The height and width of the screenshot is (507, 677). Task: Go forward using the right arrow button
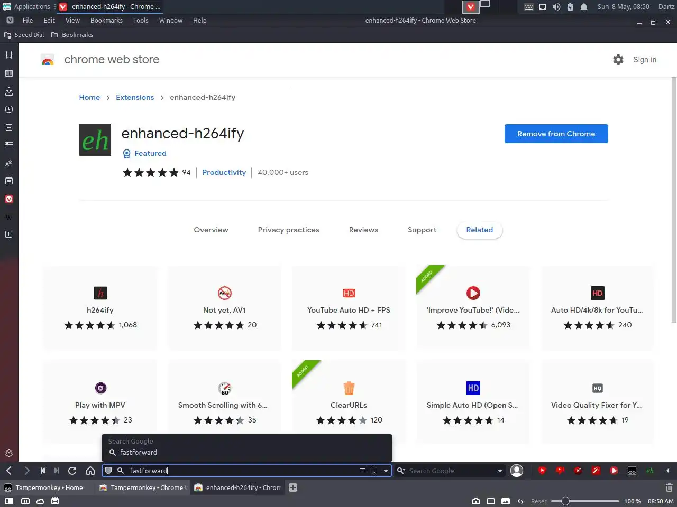click(27, 471)
